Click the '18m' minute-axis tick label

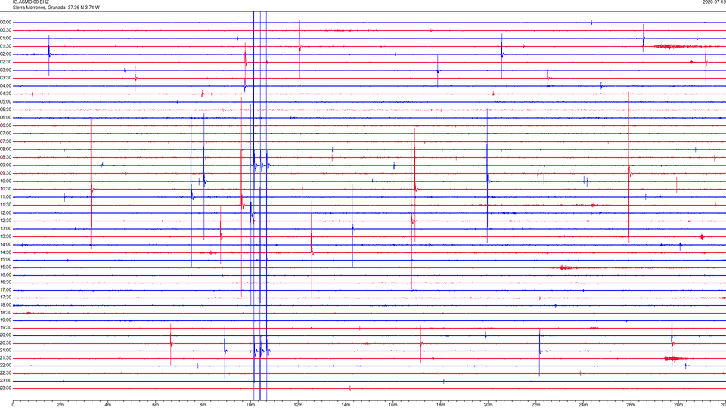pyautogui.click(x=441, y=405)
